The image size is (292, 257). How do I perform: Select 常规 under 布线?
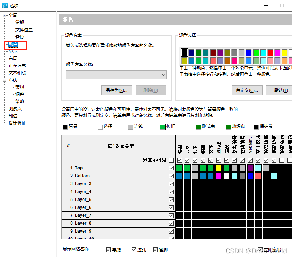[20, 87]
